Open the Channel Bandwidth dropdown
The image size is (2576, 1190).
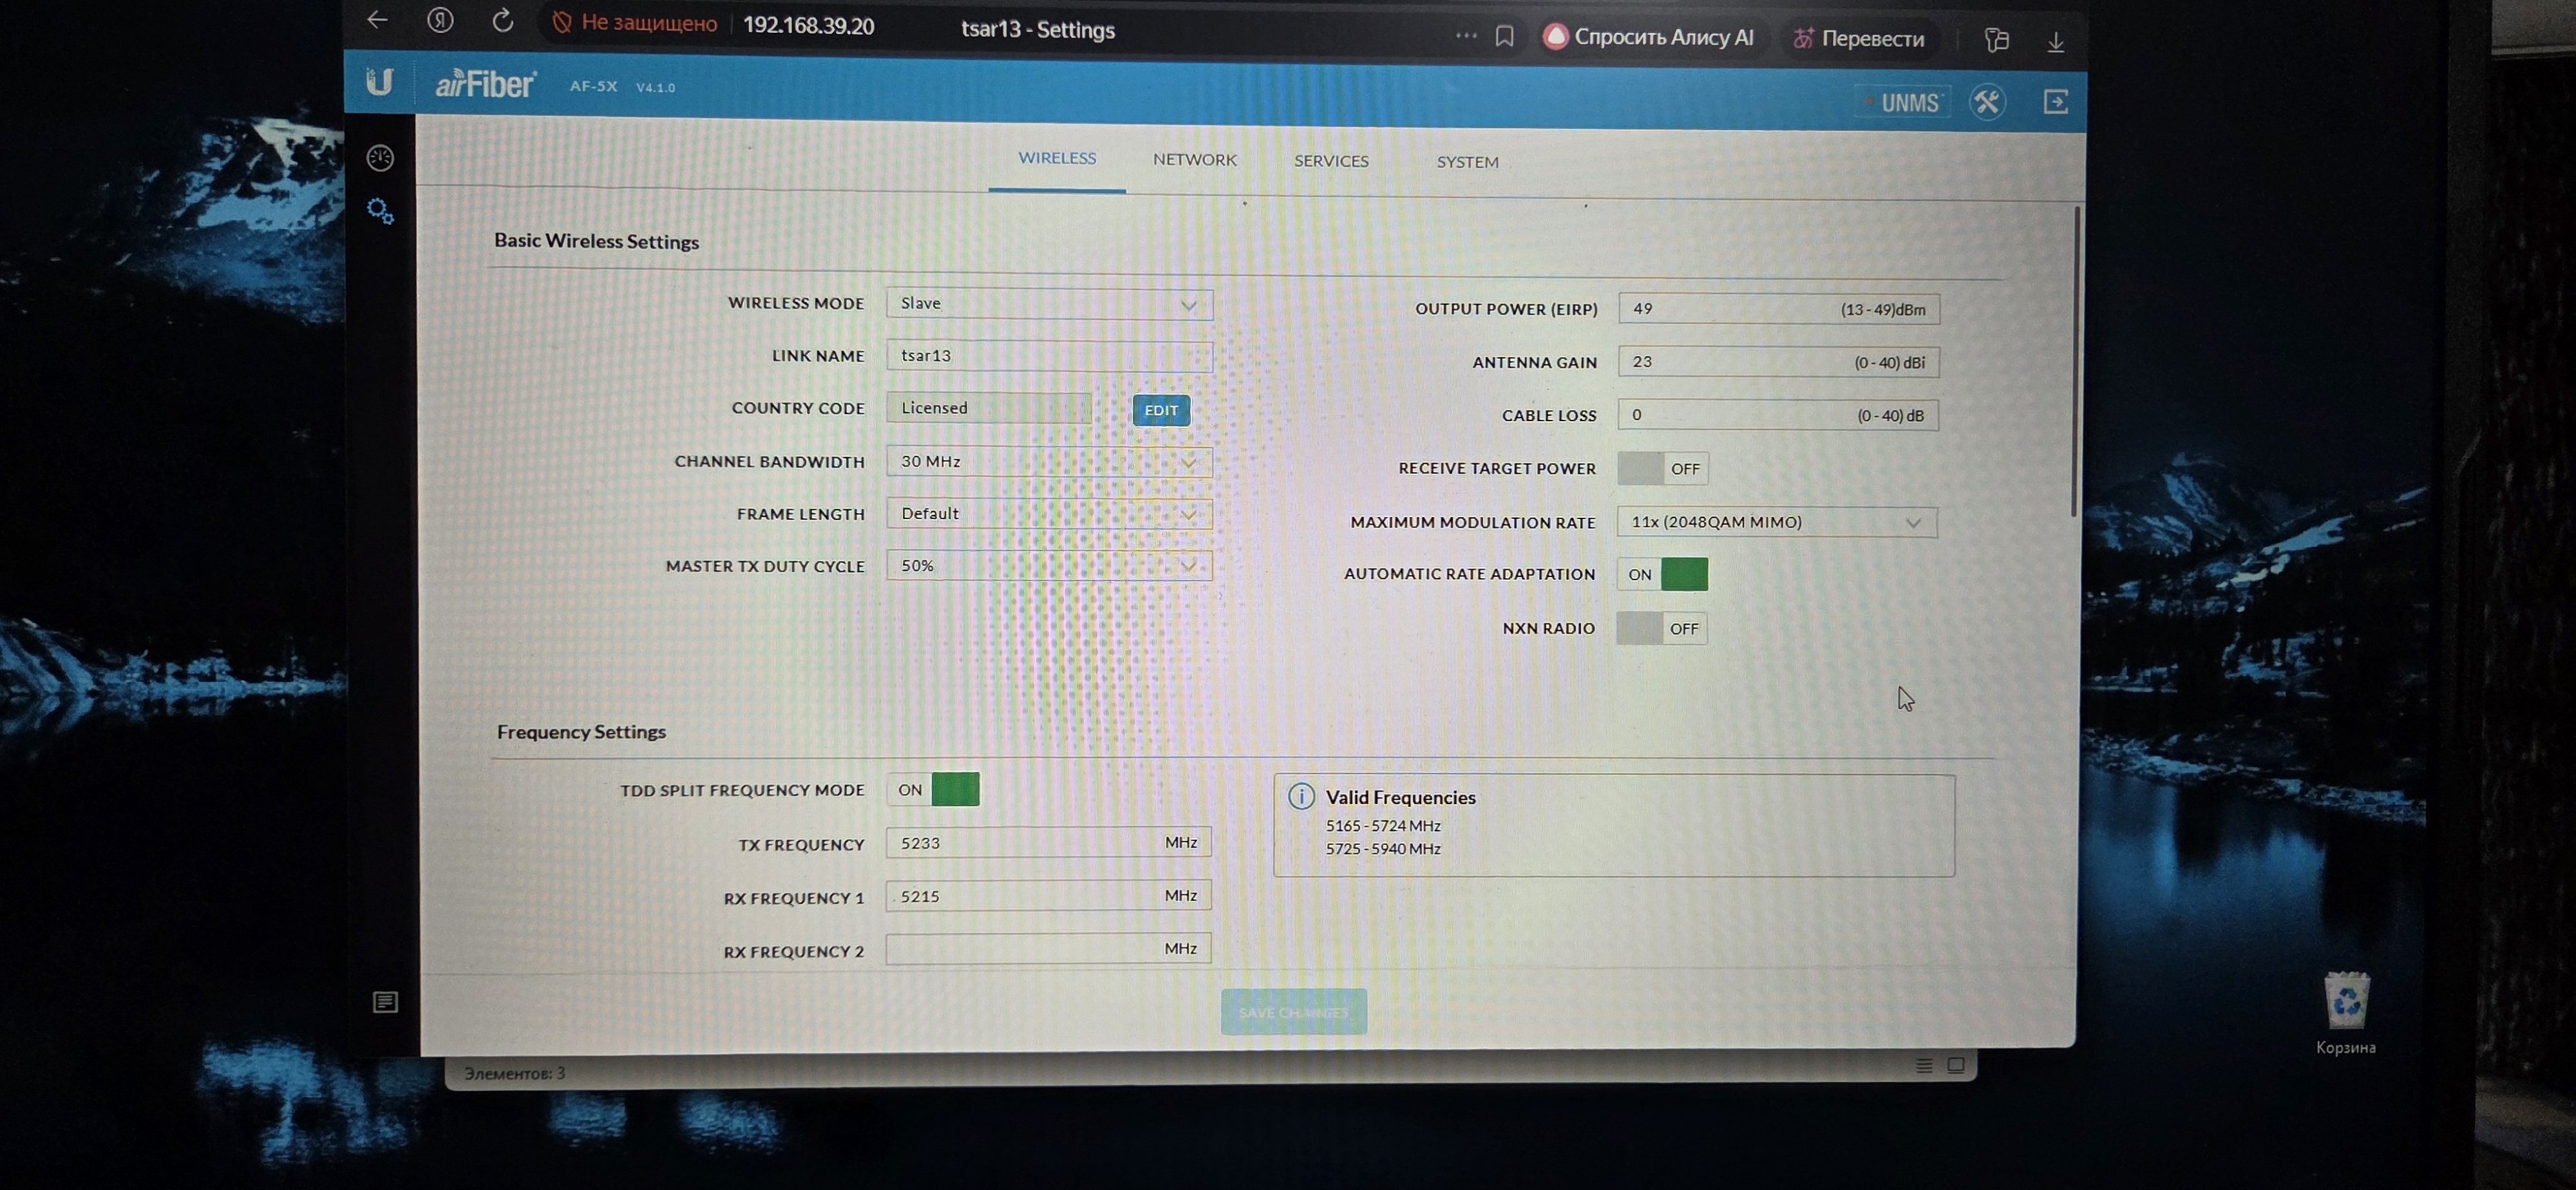(1048, 462)
